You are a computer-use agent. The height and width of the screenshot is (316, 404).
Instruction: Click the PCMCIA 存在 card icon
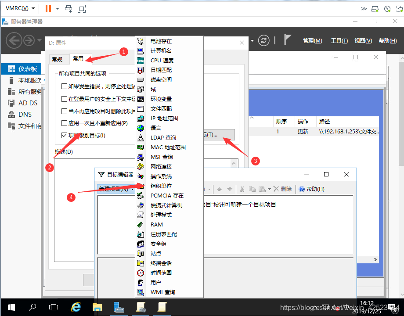(141, 196)
